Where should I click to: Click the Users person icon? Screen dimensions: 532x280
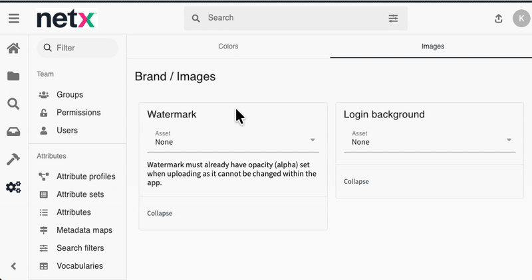click(44, 131)
